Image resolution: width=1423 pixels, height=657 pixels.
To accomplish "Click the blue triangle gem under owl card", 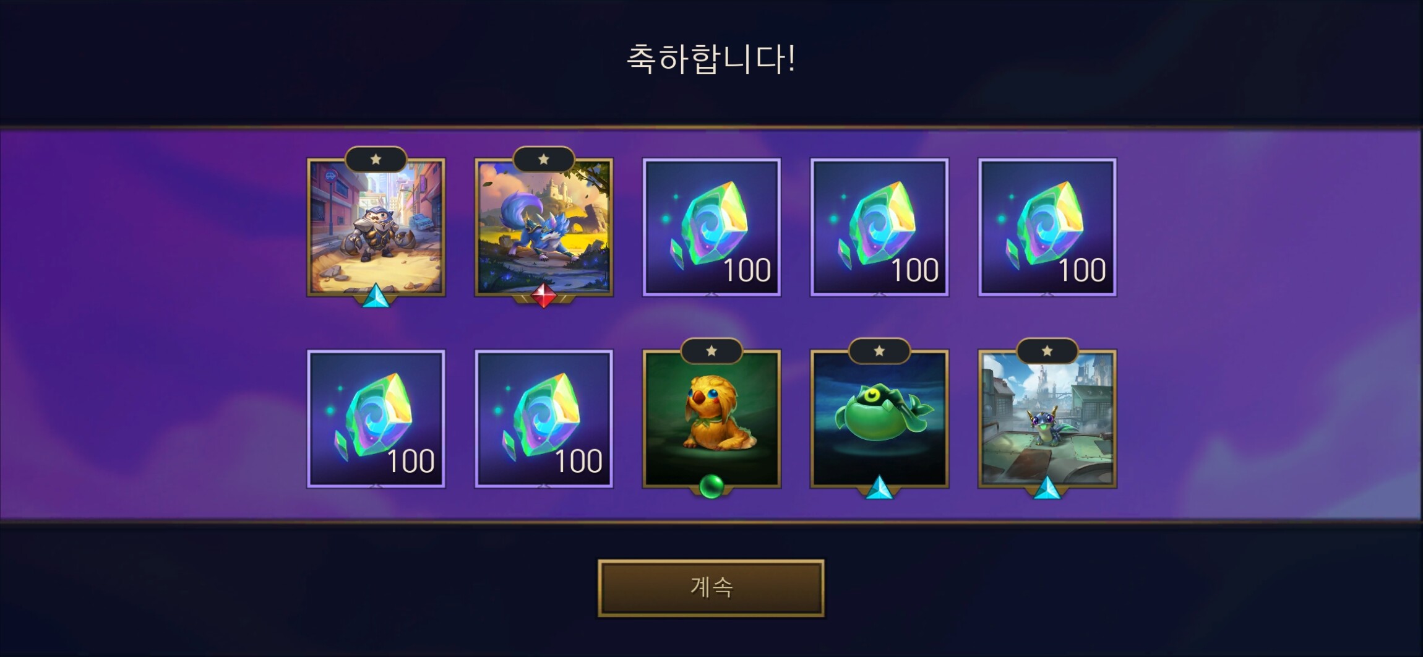I will click(376, 296).
